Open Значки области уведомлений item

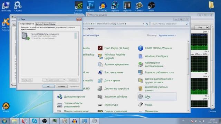point(70,105)
